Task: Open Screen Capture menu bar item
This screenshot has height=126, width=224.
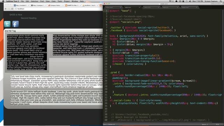Action: tap(211, 1)
